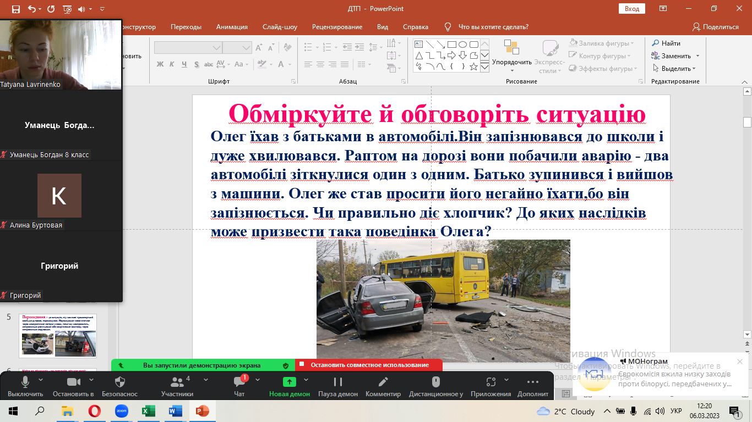The height and width of the screenshot is (422, 752).
Task: Click the Save icon in quick access toolbar
Action: (x=15, y=9)
